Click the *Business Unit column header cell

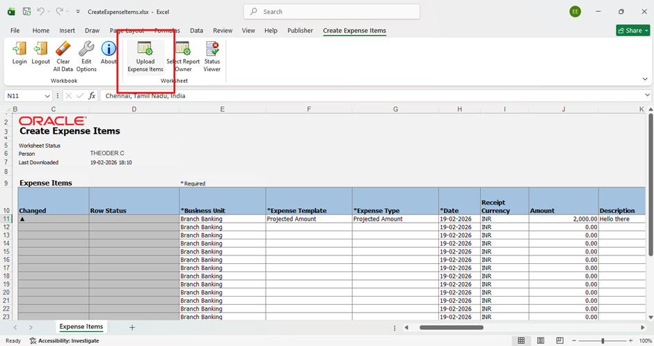(223, 200)
